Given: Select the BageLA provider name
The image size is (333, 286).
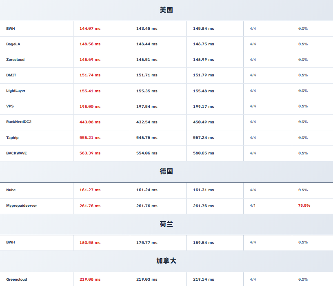Looking at the screenshot, I should point(13,44).
